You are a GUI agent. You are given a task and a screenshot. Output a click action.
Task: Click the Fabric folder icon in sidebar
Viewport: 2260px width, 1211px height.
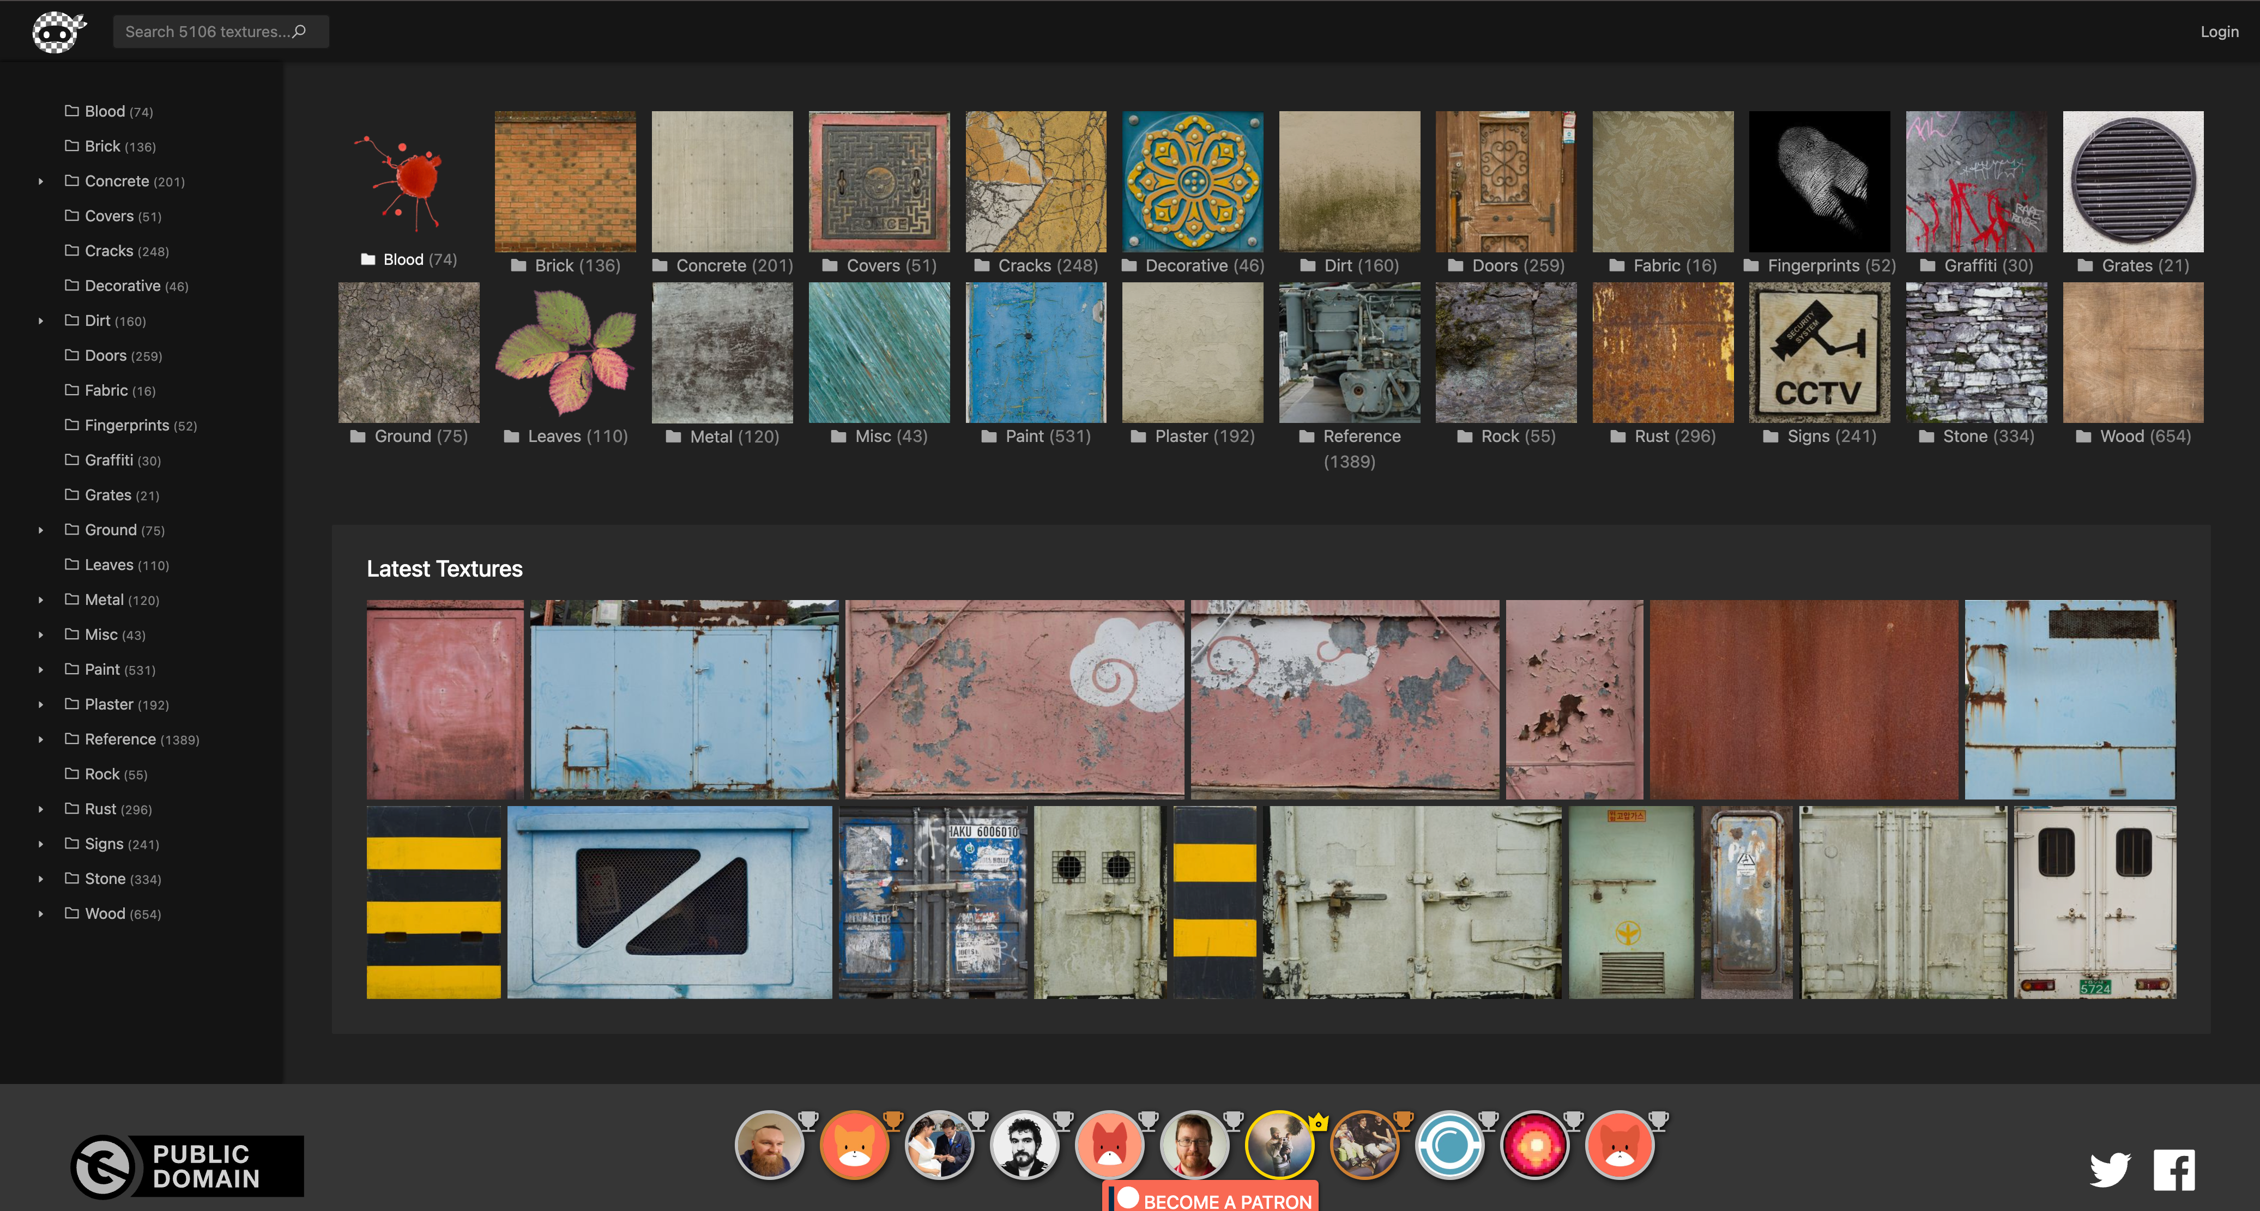point(72,390)
